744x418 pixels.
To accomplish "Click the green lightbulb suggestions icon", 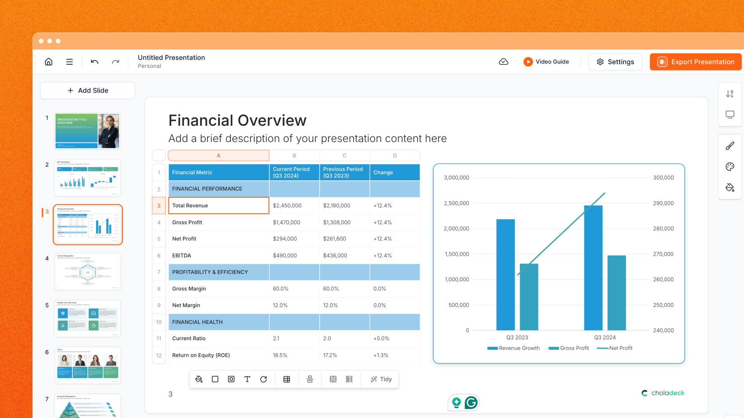I will tap(456, 403).
